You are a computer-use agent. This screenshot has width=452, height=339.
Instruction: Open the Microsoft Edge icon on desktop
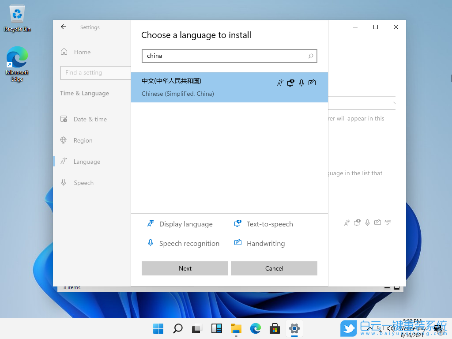click(x=17, y=60)
